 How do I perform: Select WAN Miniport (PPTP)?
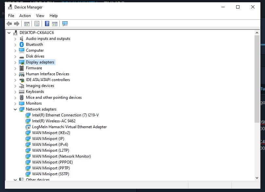click(51, 168)
